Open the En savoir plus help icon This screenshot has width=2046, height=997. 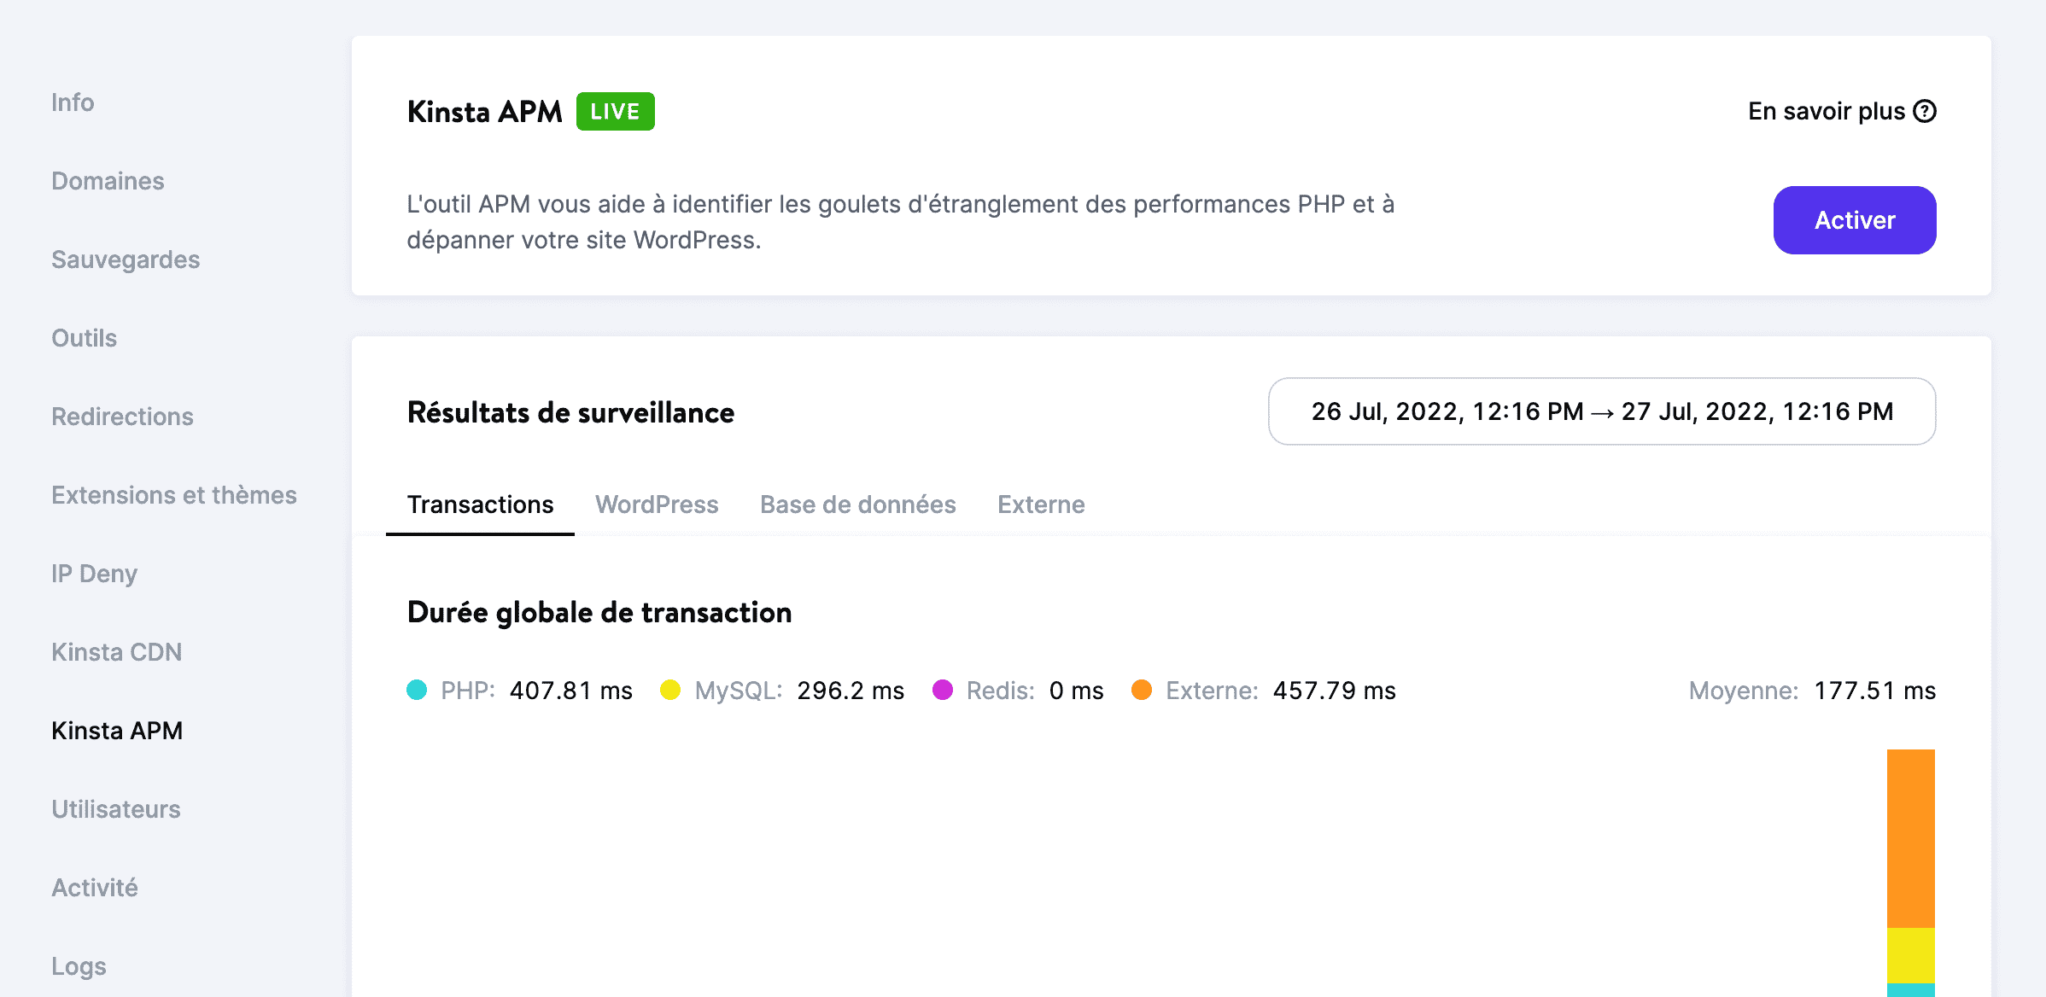1924,111
